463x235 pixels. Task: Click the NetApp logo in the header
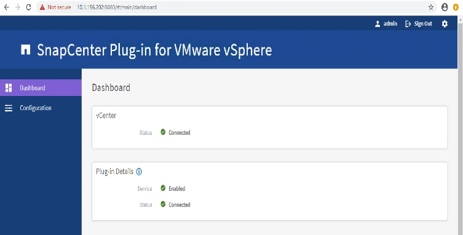point(26,50)
